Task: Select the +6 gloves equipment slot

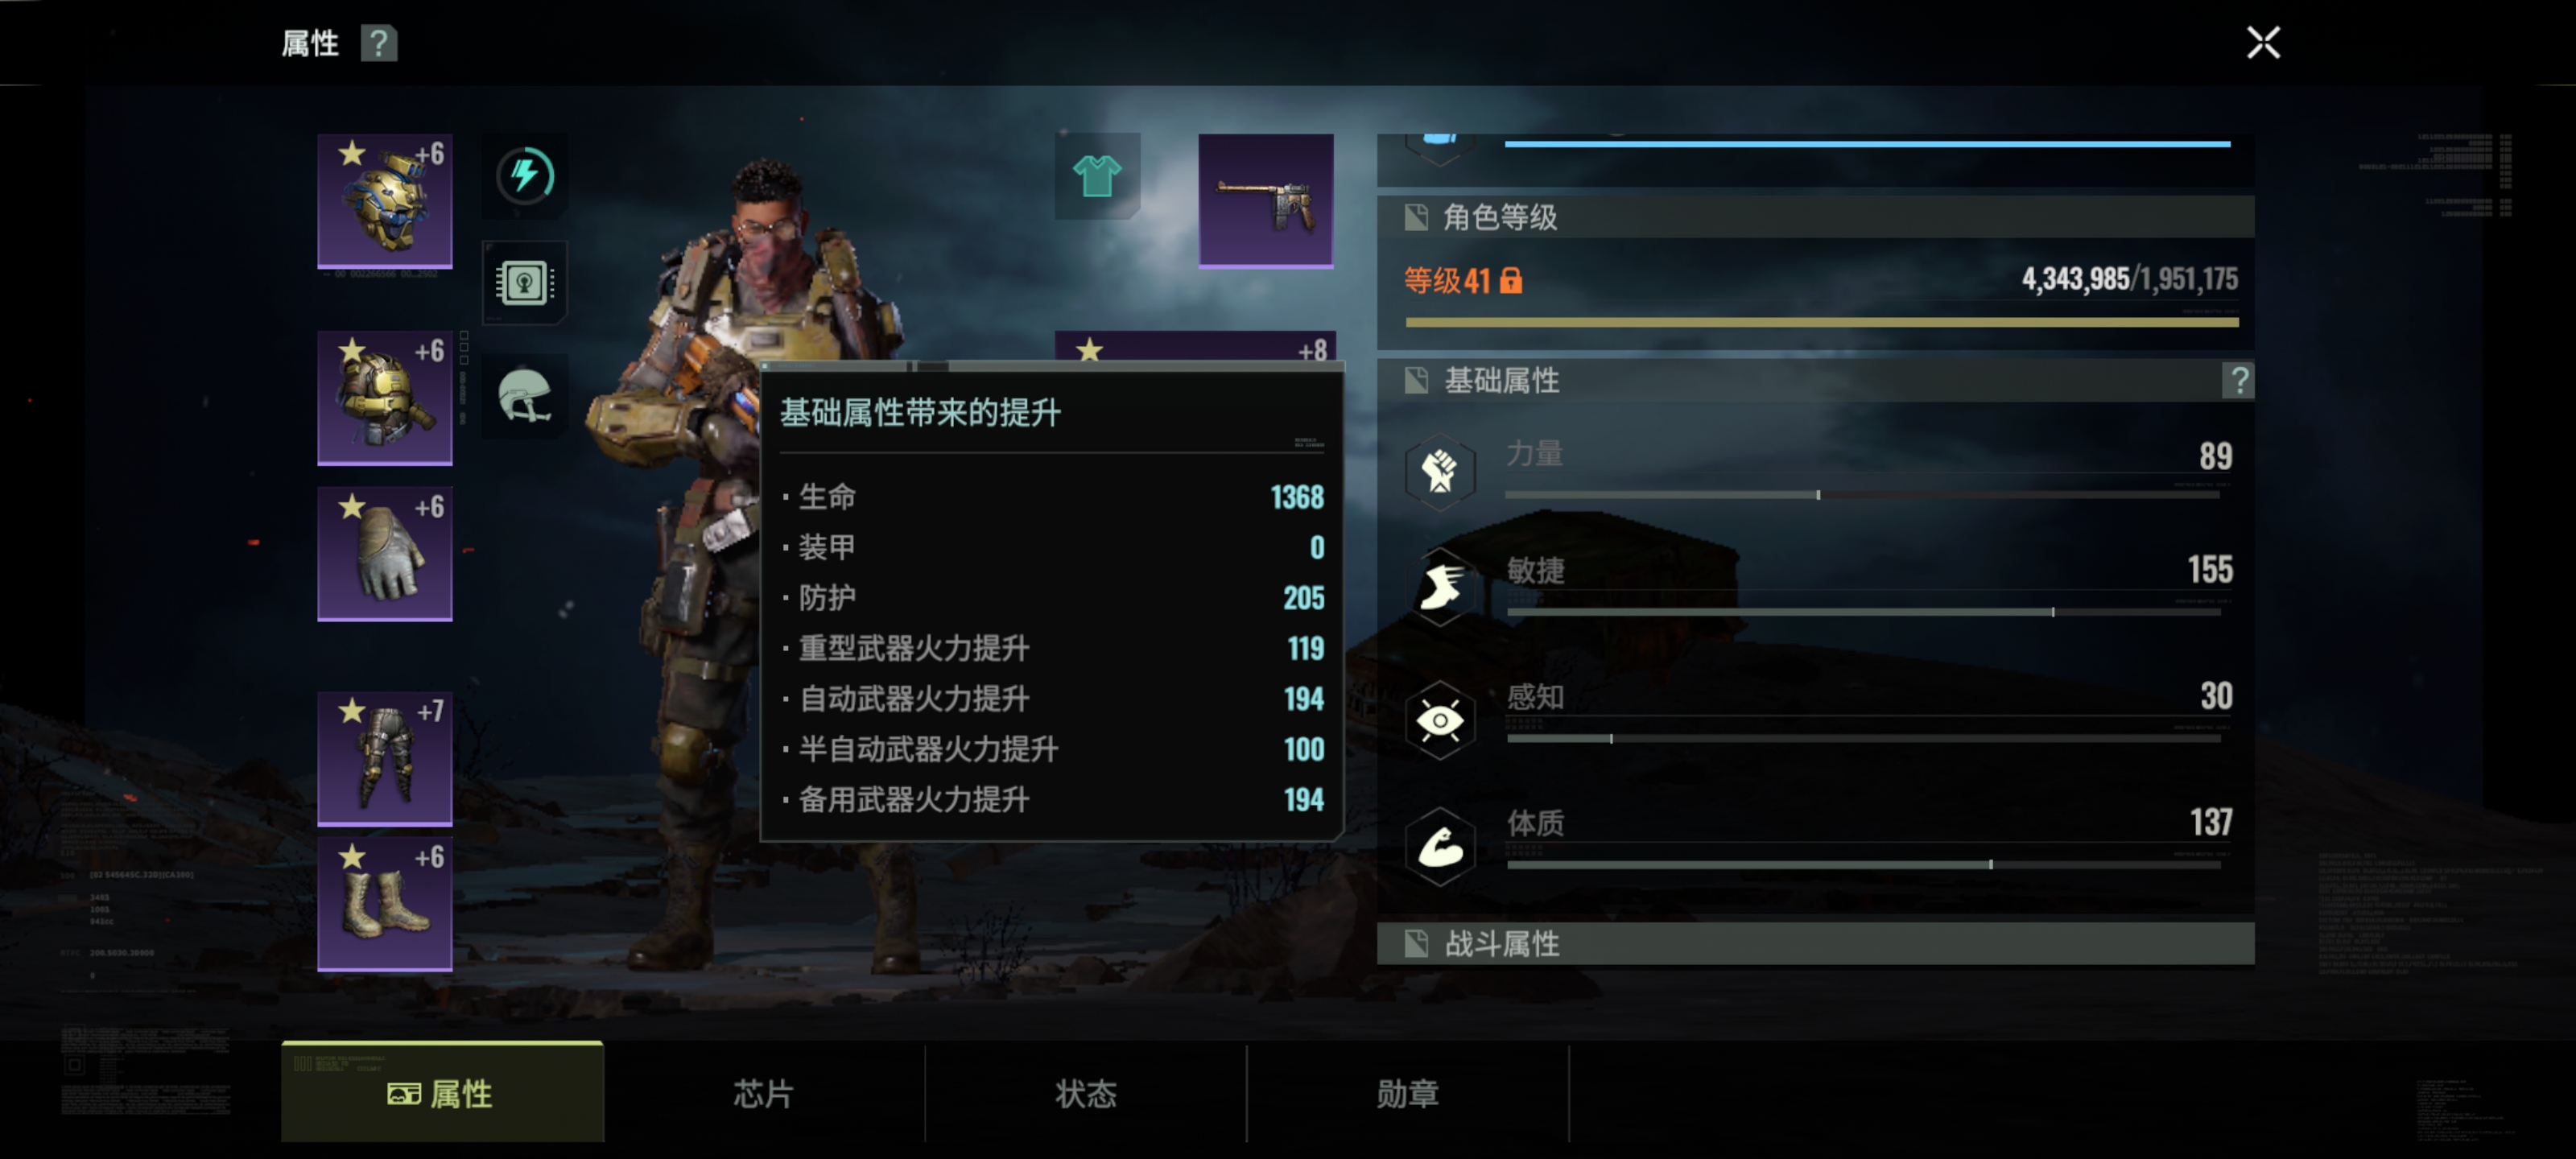Action: tap(385, 554)
